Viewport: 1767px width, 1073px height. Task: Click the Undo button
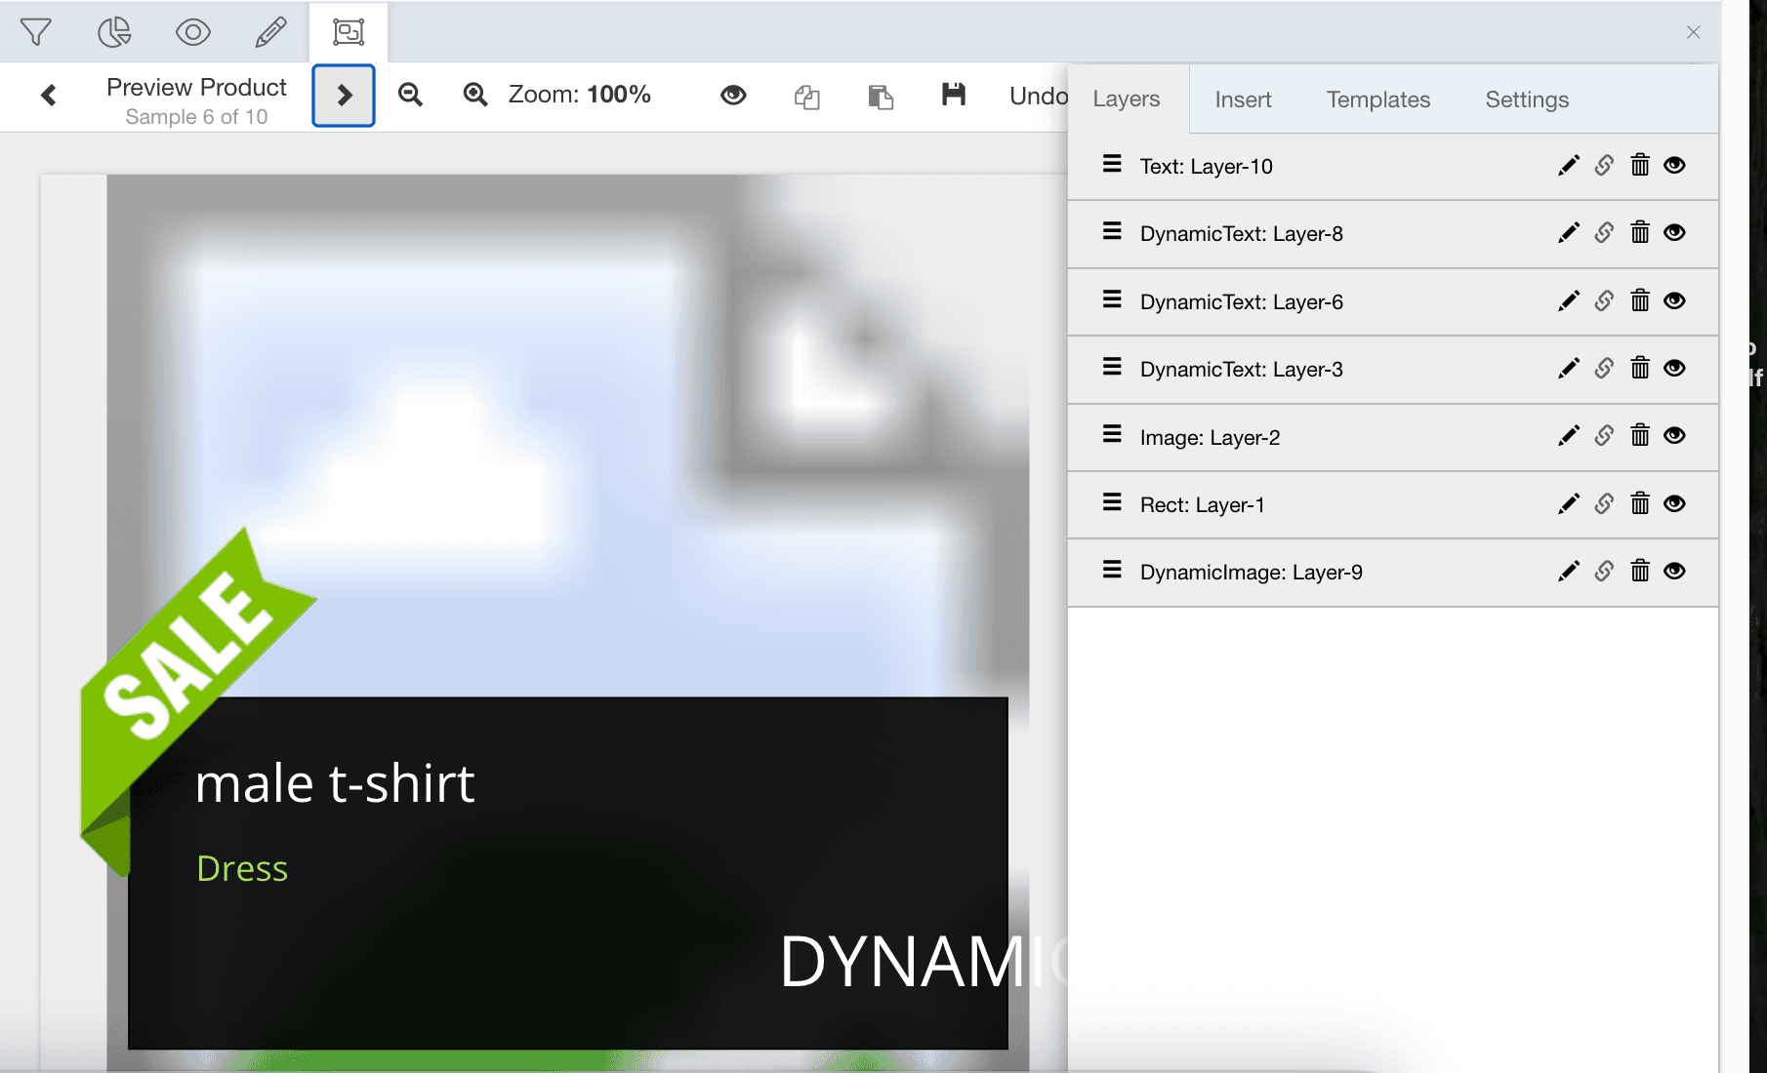pos(1038,96)
